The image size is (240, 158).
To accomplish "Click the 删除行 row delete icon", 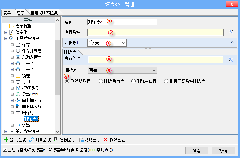I will coord(18,113).
